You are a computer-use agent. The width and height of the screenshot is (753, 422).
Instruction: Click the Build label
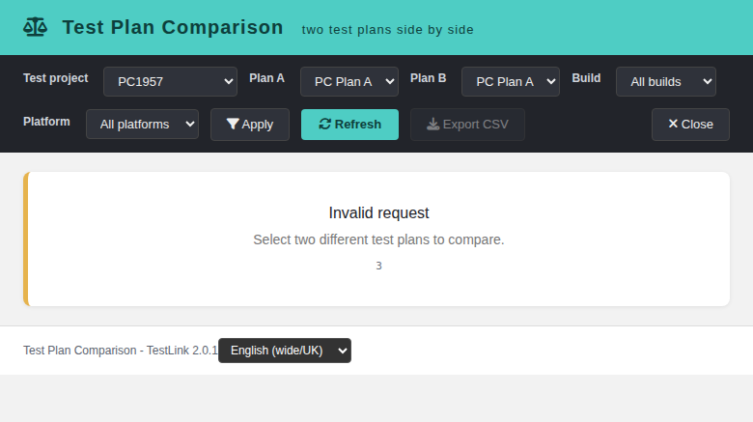(x=586, y=78)
